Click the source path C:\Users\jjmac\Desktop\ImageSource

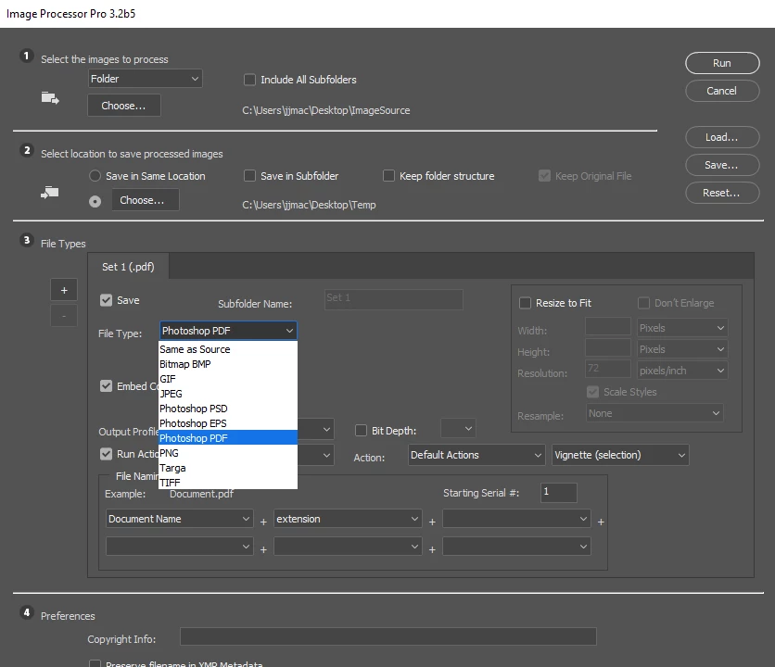[x=326, y=110]
